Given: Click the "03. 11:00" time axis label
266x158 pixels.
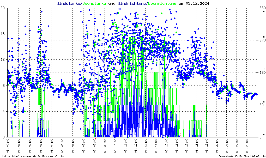Looking at the screenshot, I should point(126,146).
